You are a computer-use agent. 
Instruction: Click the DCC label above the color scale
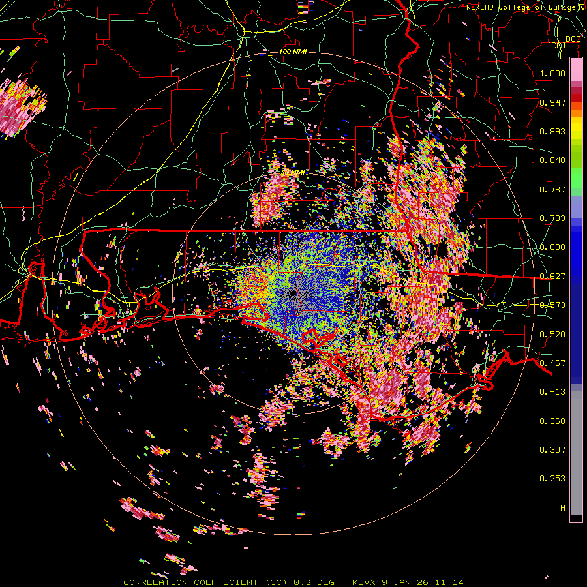click(x=573, y=39)
